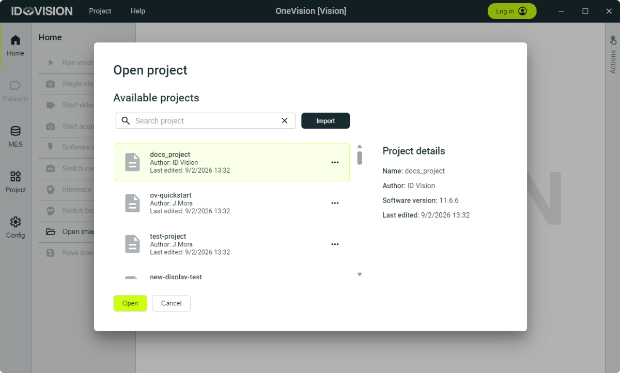Cancel the Open project dialog
This screenshot has width=620, height=373.
pyautogui.click(x=171, y=303)
